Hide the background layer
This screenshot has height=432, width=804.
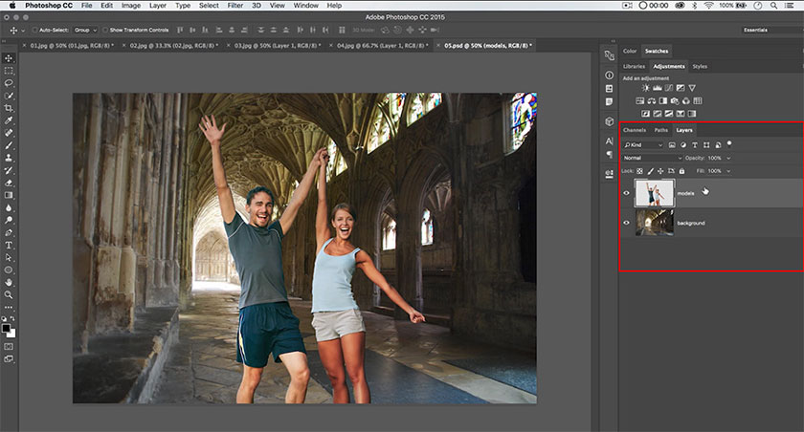pos(627,223)
